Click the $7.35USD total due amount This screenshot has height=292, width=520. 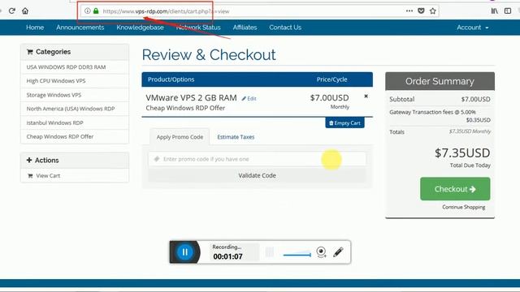pos(462,153)
